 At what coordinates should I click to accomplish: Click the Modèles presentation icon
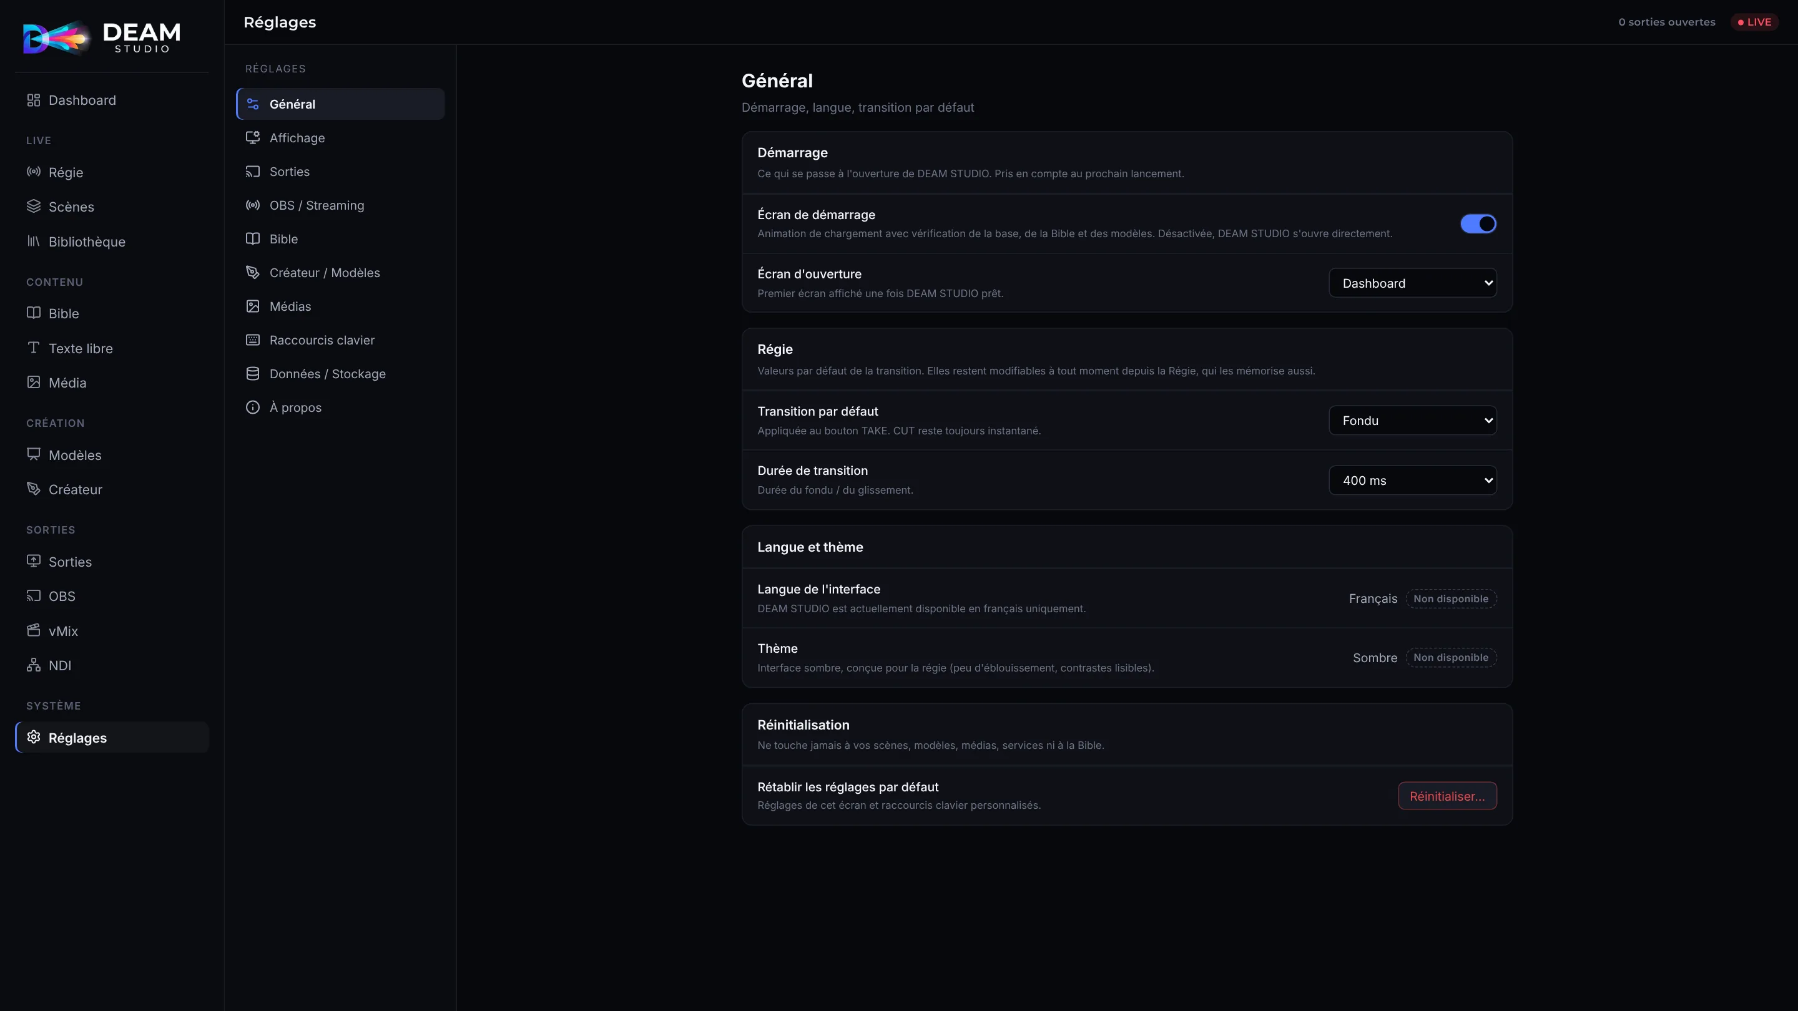point(34,454)
